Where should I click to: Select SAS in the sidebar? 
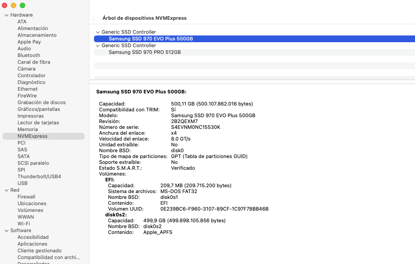click(x=22, y=150)
